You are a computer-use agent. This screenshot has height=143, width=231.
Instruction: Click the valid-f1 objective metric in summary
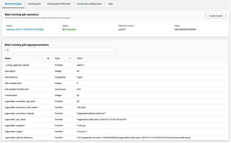(122, 29)
